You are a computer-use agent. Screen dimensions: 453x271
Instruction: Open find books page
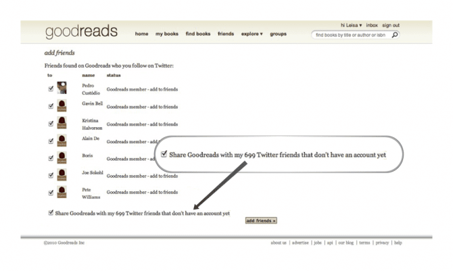(198, 34)
